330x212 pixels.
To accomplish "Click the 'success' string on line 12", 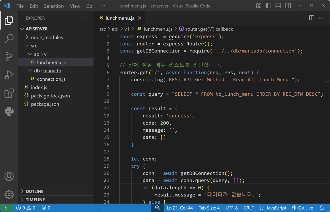I will (x=179, y=116).
